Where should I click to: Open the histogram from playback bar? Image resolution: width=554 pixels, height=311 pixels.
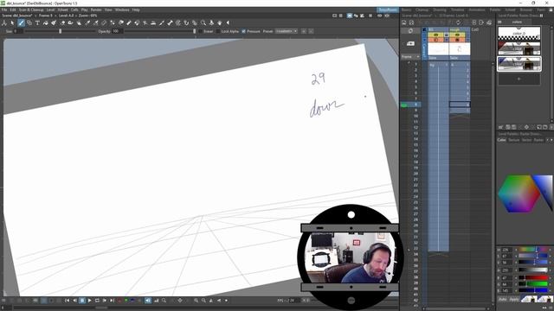click(156, 301)
